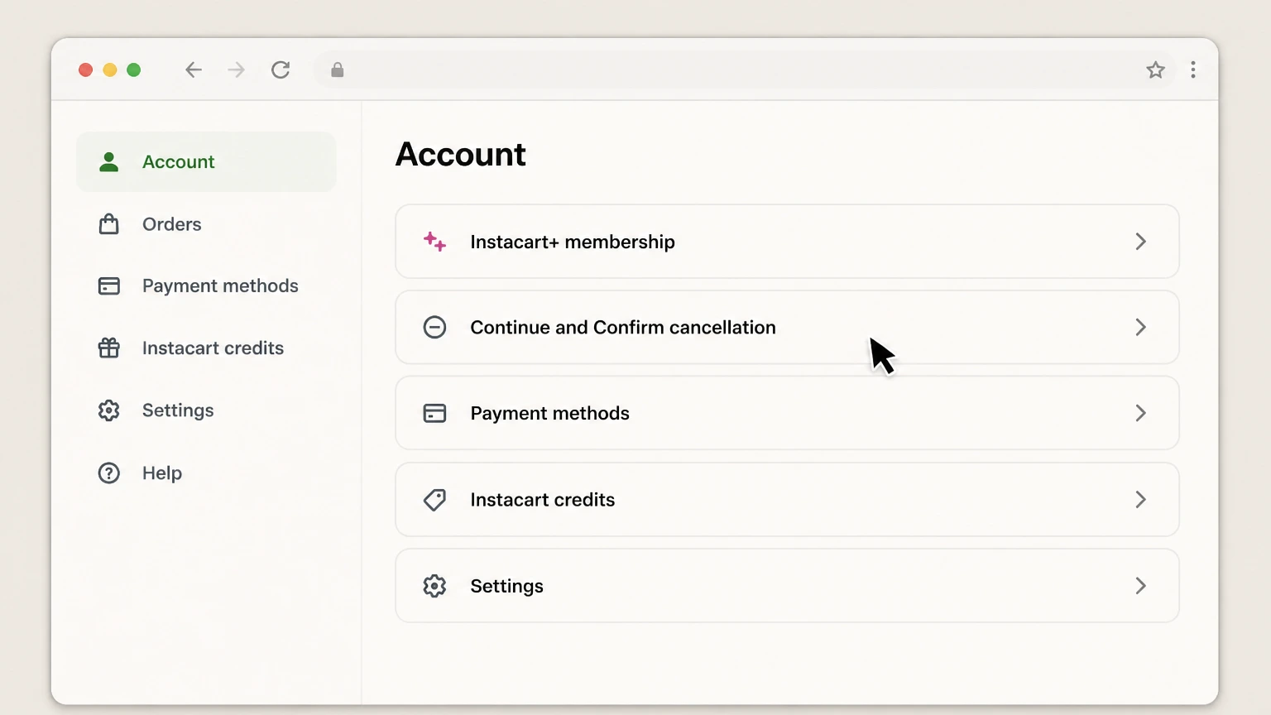This screenshot has width=1271, height=715.
Task: Click the shopping bag Orders icon
Action: [108, 224]
